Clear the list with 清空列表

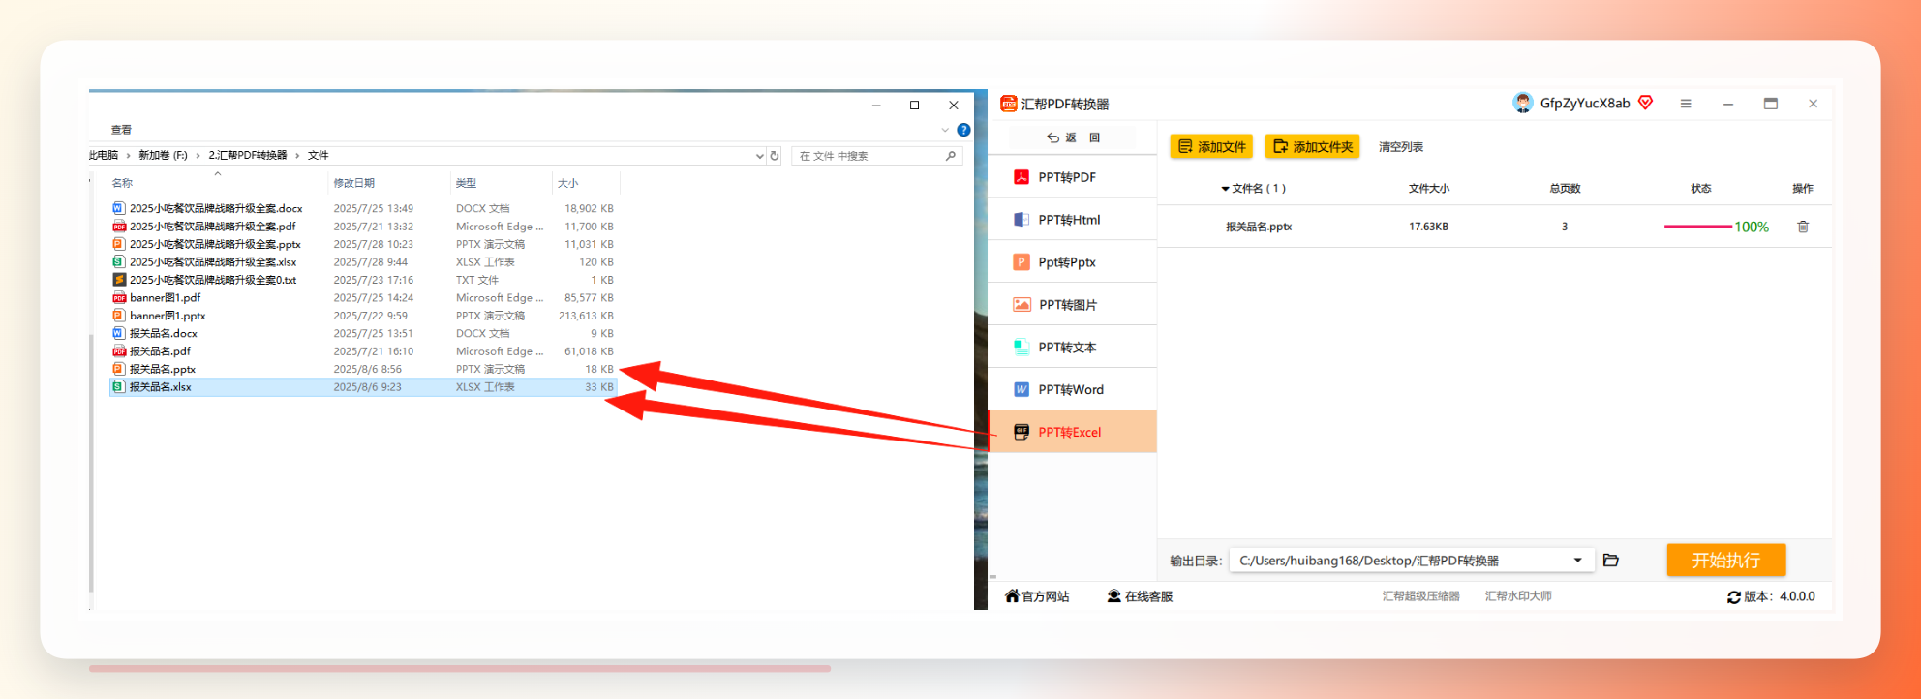tap(1401, 147)
